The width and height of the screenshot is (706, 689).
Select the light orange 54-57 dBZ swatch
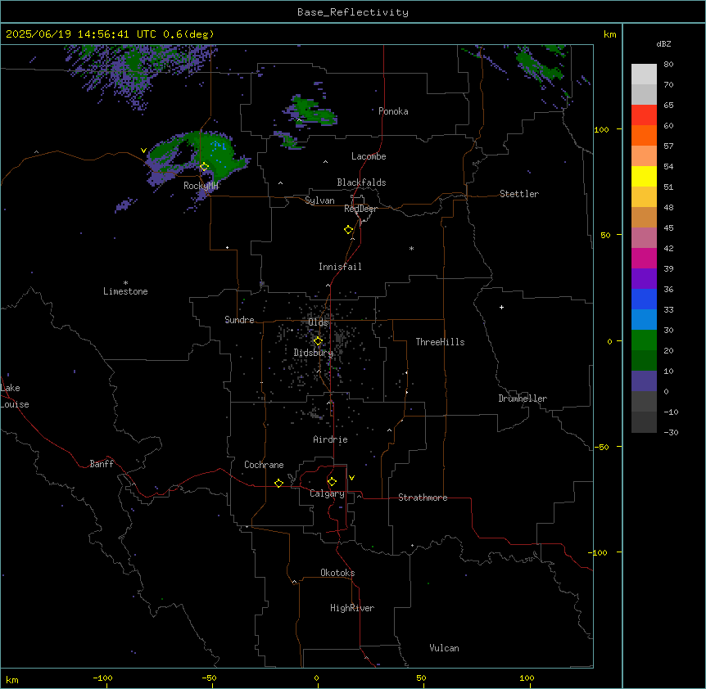coord(644,156)
